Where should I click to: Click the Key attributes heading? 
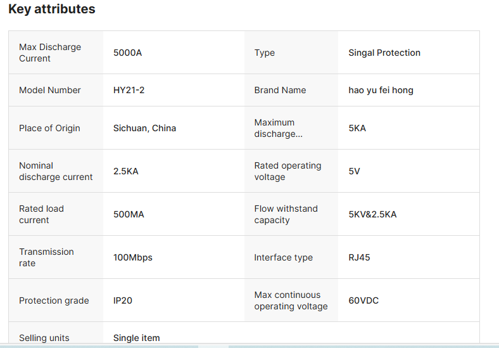click(x=51, y=10)
